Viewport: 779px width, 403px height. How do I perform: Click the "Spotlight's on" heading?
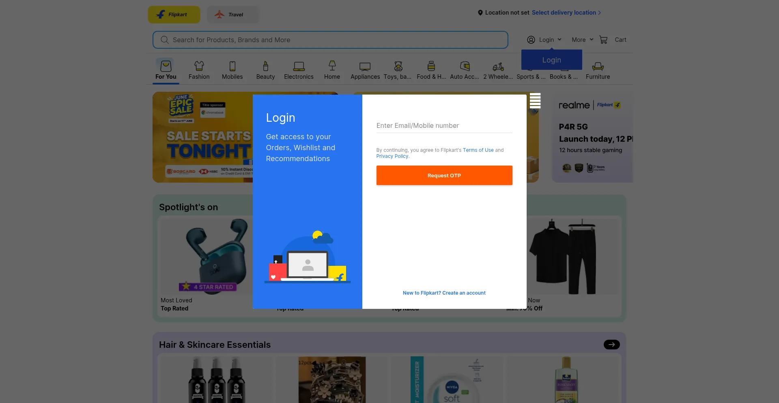click(x=189, y=207)
